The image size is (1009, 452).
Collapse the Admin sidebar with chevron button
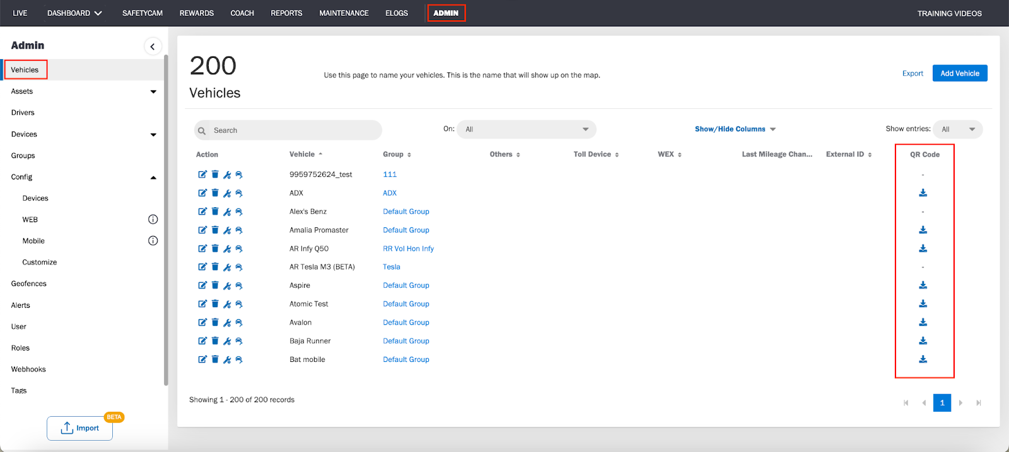click(153, 47)
